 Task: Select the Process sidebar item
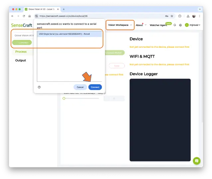pos(21,52)
